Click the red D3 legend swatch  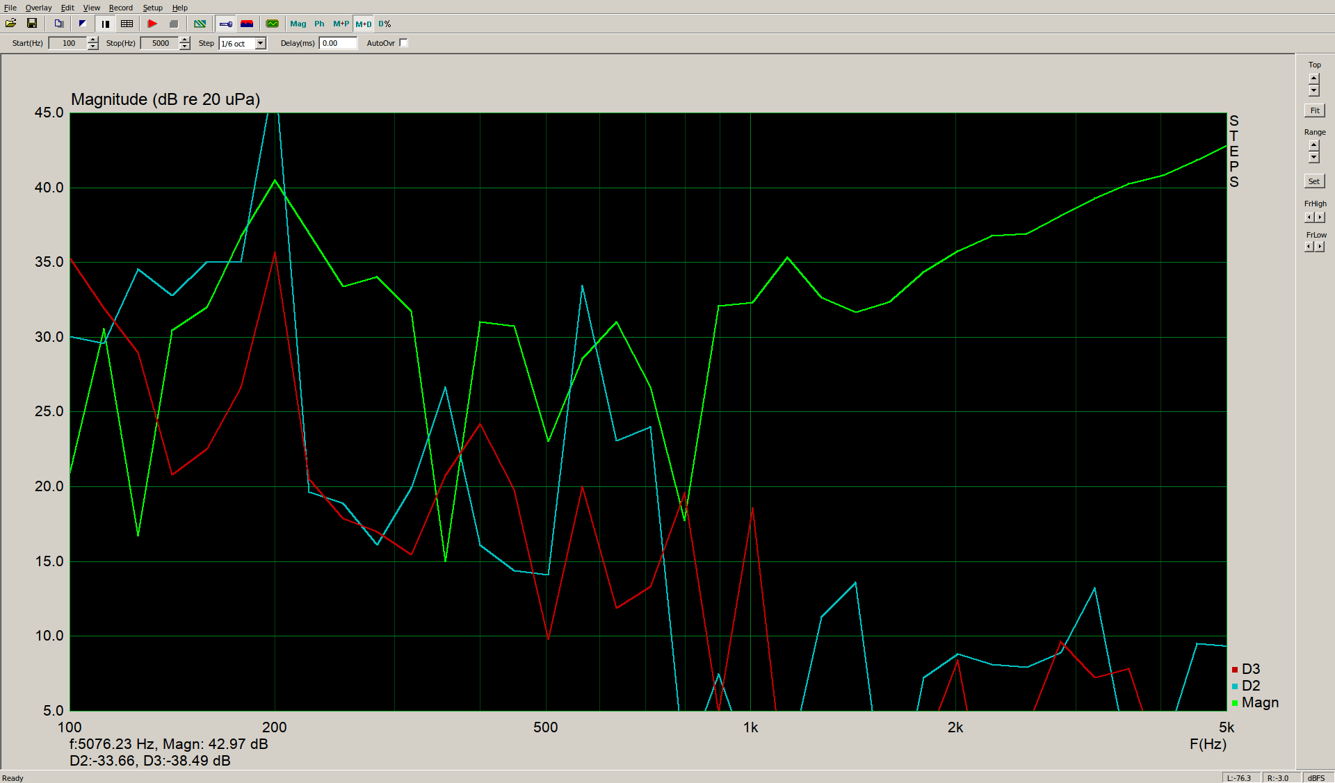[1235, 670]
